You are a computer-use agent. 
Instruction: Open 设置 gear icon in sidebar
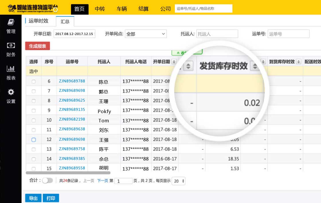pos(11,92)
